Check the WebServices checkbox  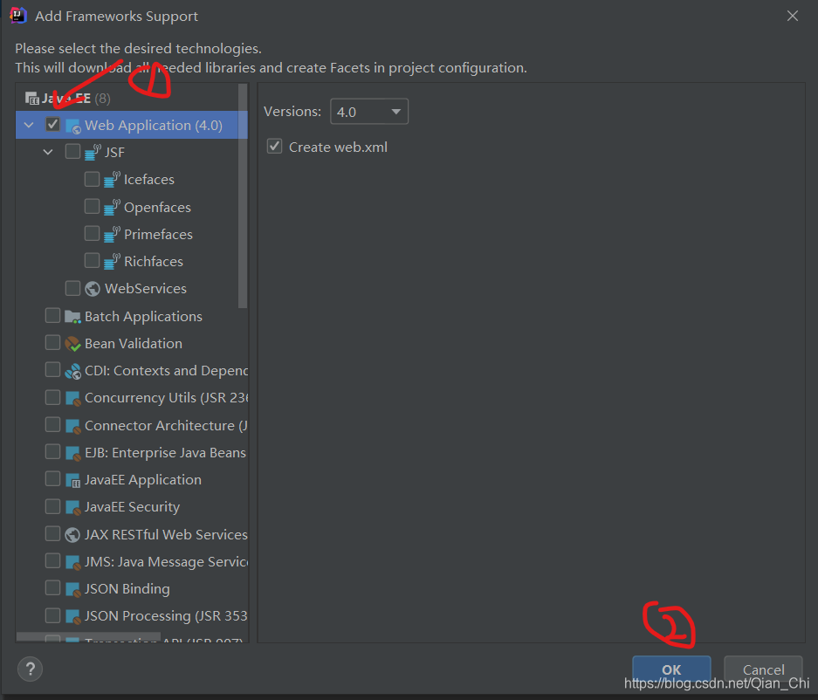click(72, 288)
